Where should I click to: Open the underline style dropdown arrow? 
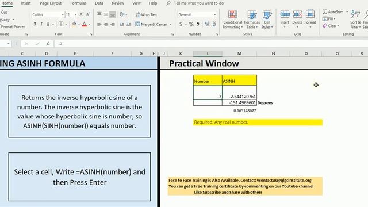[53, 24]
